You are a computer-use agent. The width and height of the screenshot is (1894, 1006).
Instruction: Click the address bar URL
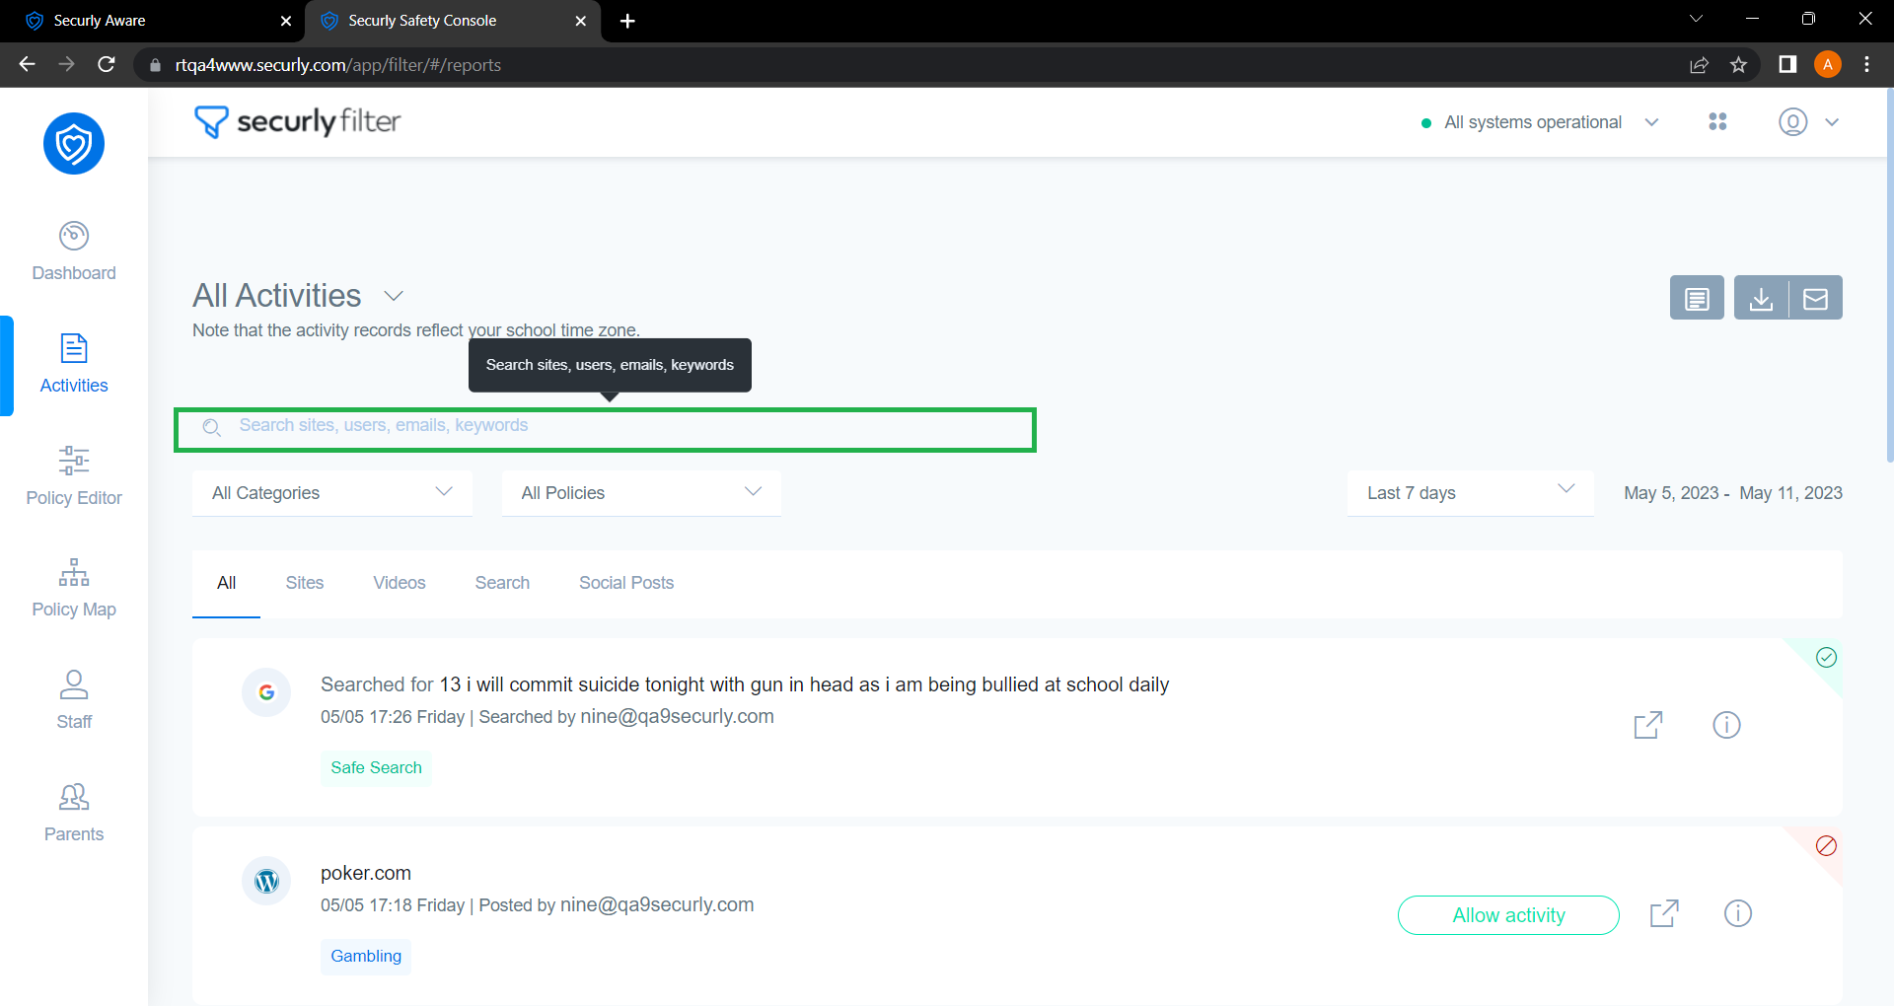[x=338, y=65]
